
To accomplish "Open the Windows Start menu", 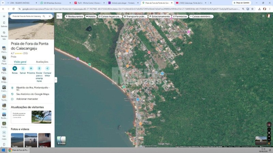I will [x=3, y=150].
